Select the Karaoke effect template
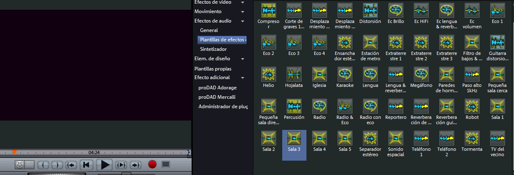The image size is (514, 175). [345, 74]
